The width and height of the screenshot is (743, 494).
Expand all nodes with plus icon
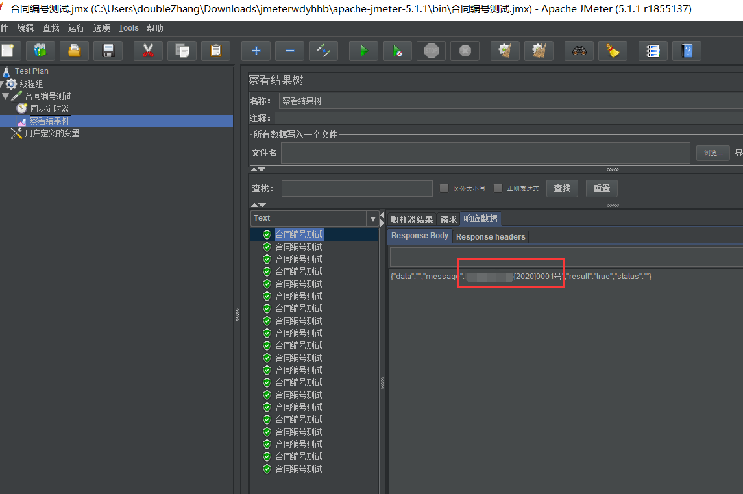(x=256, y=51)
